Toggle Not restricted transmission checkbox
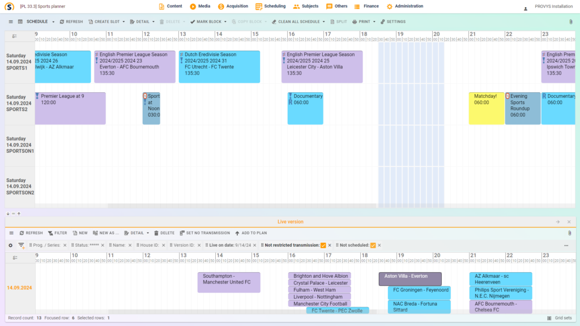This screenshot has height=326, width=580. tap(323, 246)
